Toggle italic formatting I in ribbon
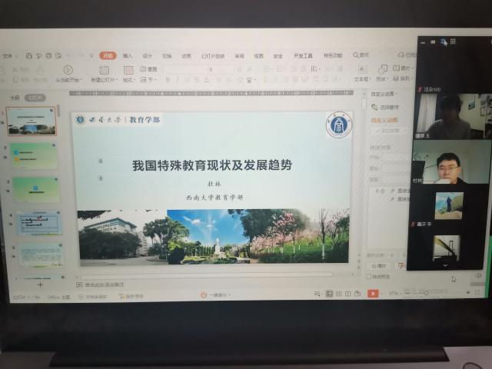The width and height of the screenshot is (492, 369). 178,80
